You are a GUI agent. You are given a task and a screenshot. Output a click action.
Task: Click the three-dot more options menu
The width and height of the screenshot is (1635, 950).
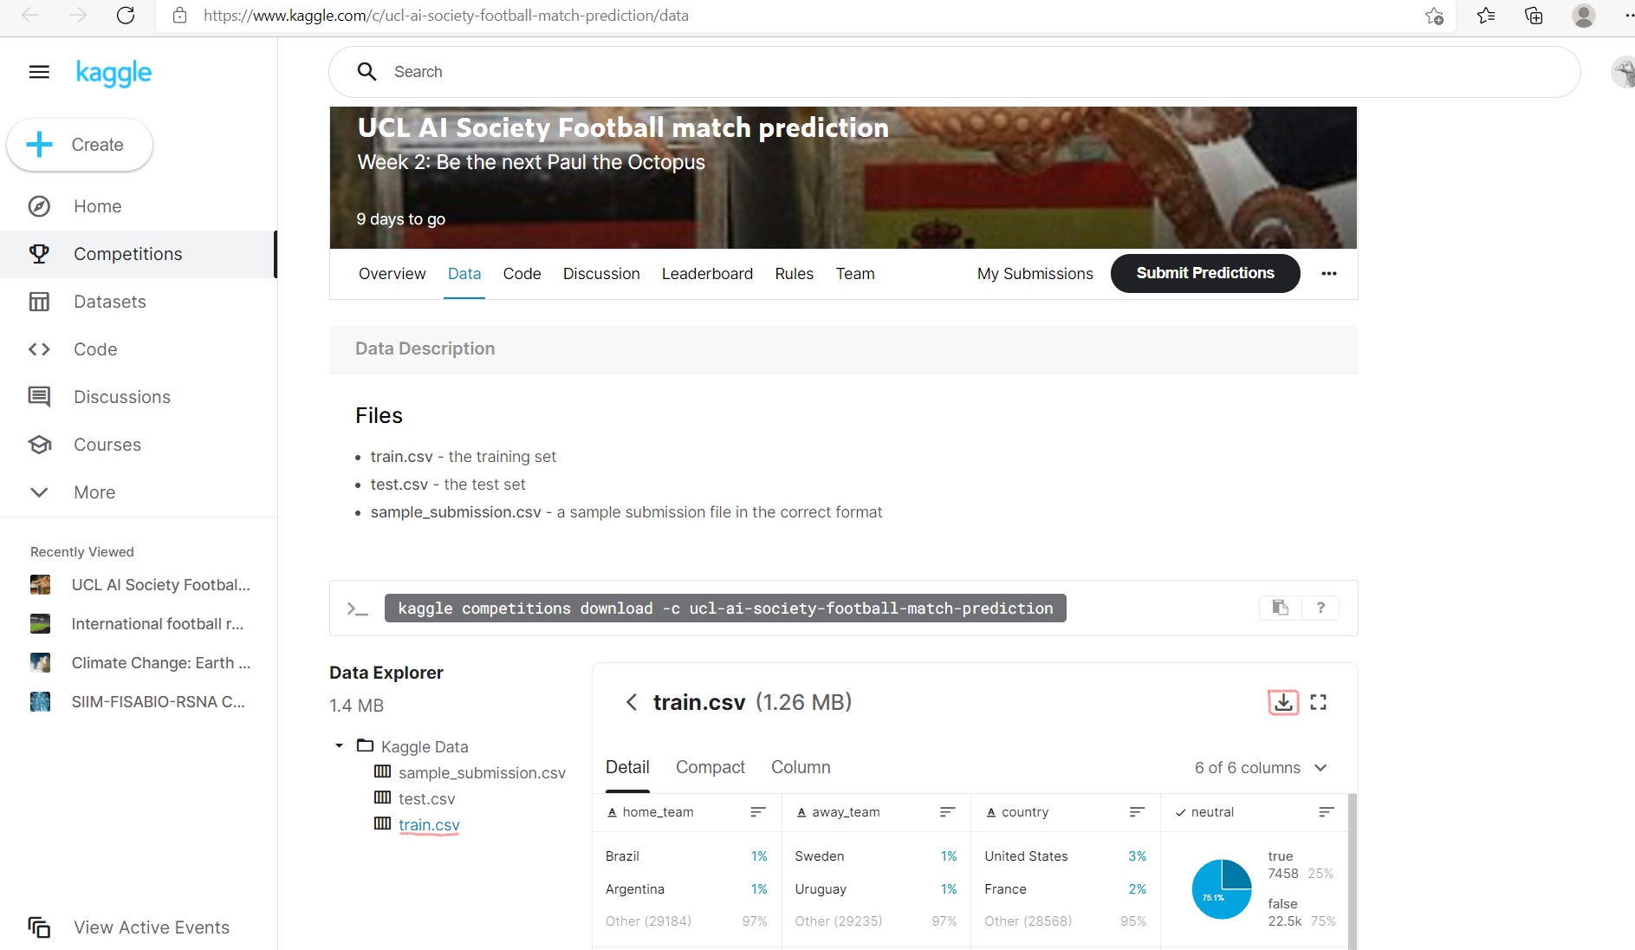tap(1329, 274)
